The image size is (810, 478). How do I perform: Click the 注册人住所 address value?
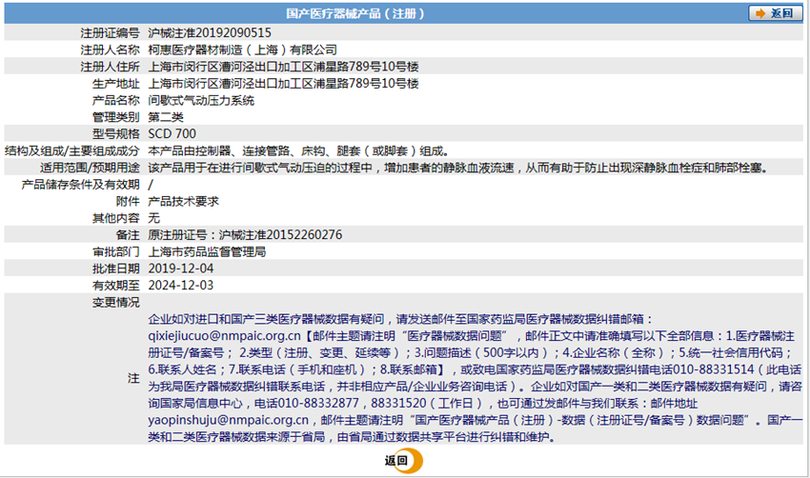pyautogui.click(x=283, y=67)
